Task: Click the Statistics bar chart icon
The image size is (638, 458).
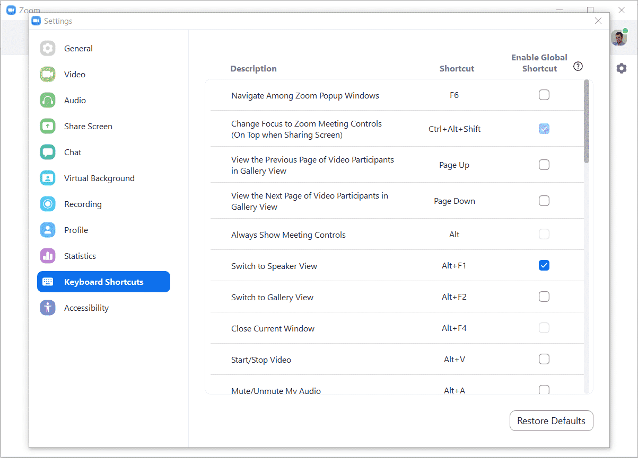Action: point(48,256)
